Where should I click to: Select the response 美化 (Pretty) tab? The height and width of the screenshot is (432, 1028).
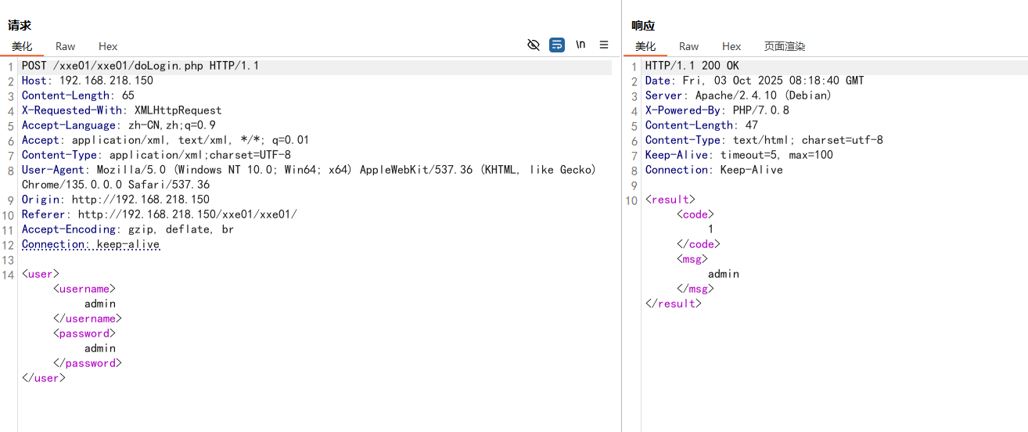coord(645,46)
